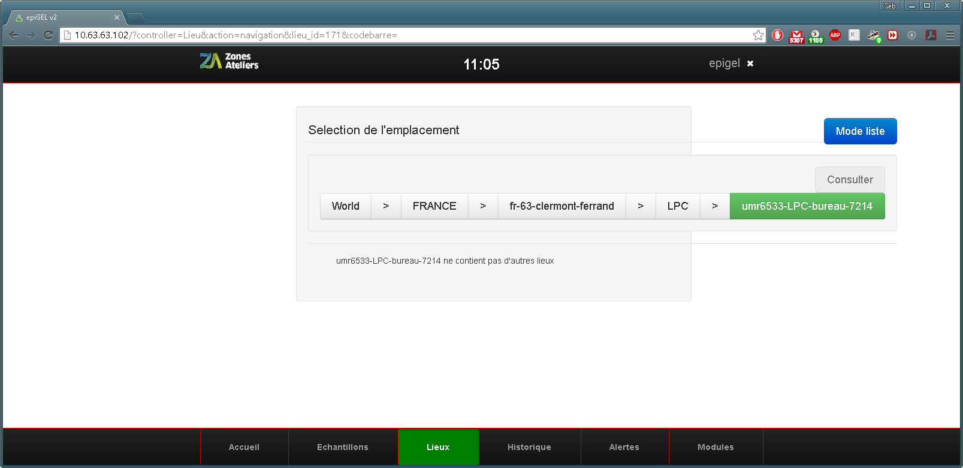This screenshot has width=963, height=468.
Task: Log out using the X beside epigel
Action: pyautogui.click(x=750, y=64)
